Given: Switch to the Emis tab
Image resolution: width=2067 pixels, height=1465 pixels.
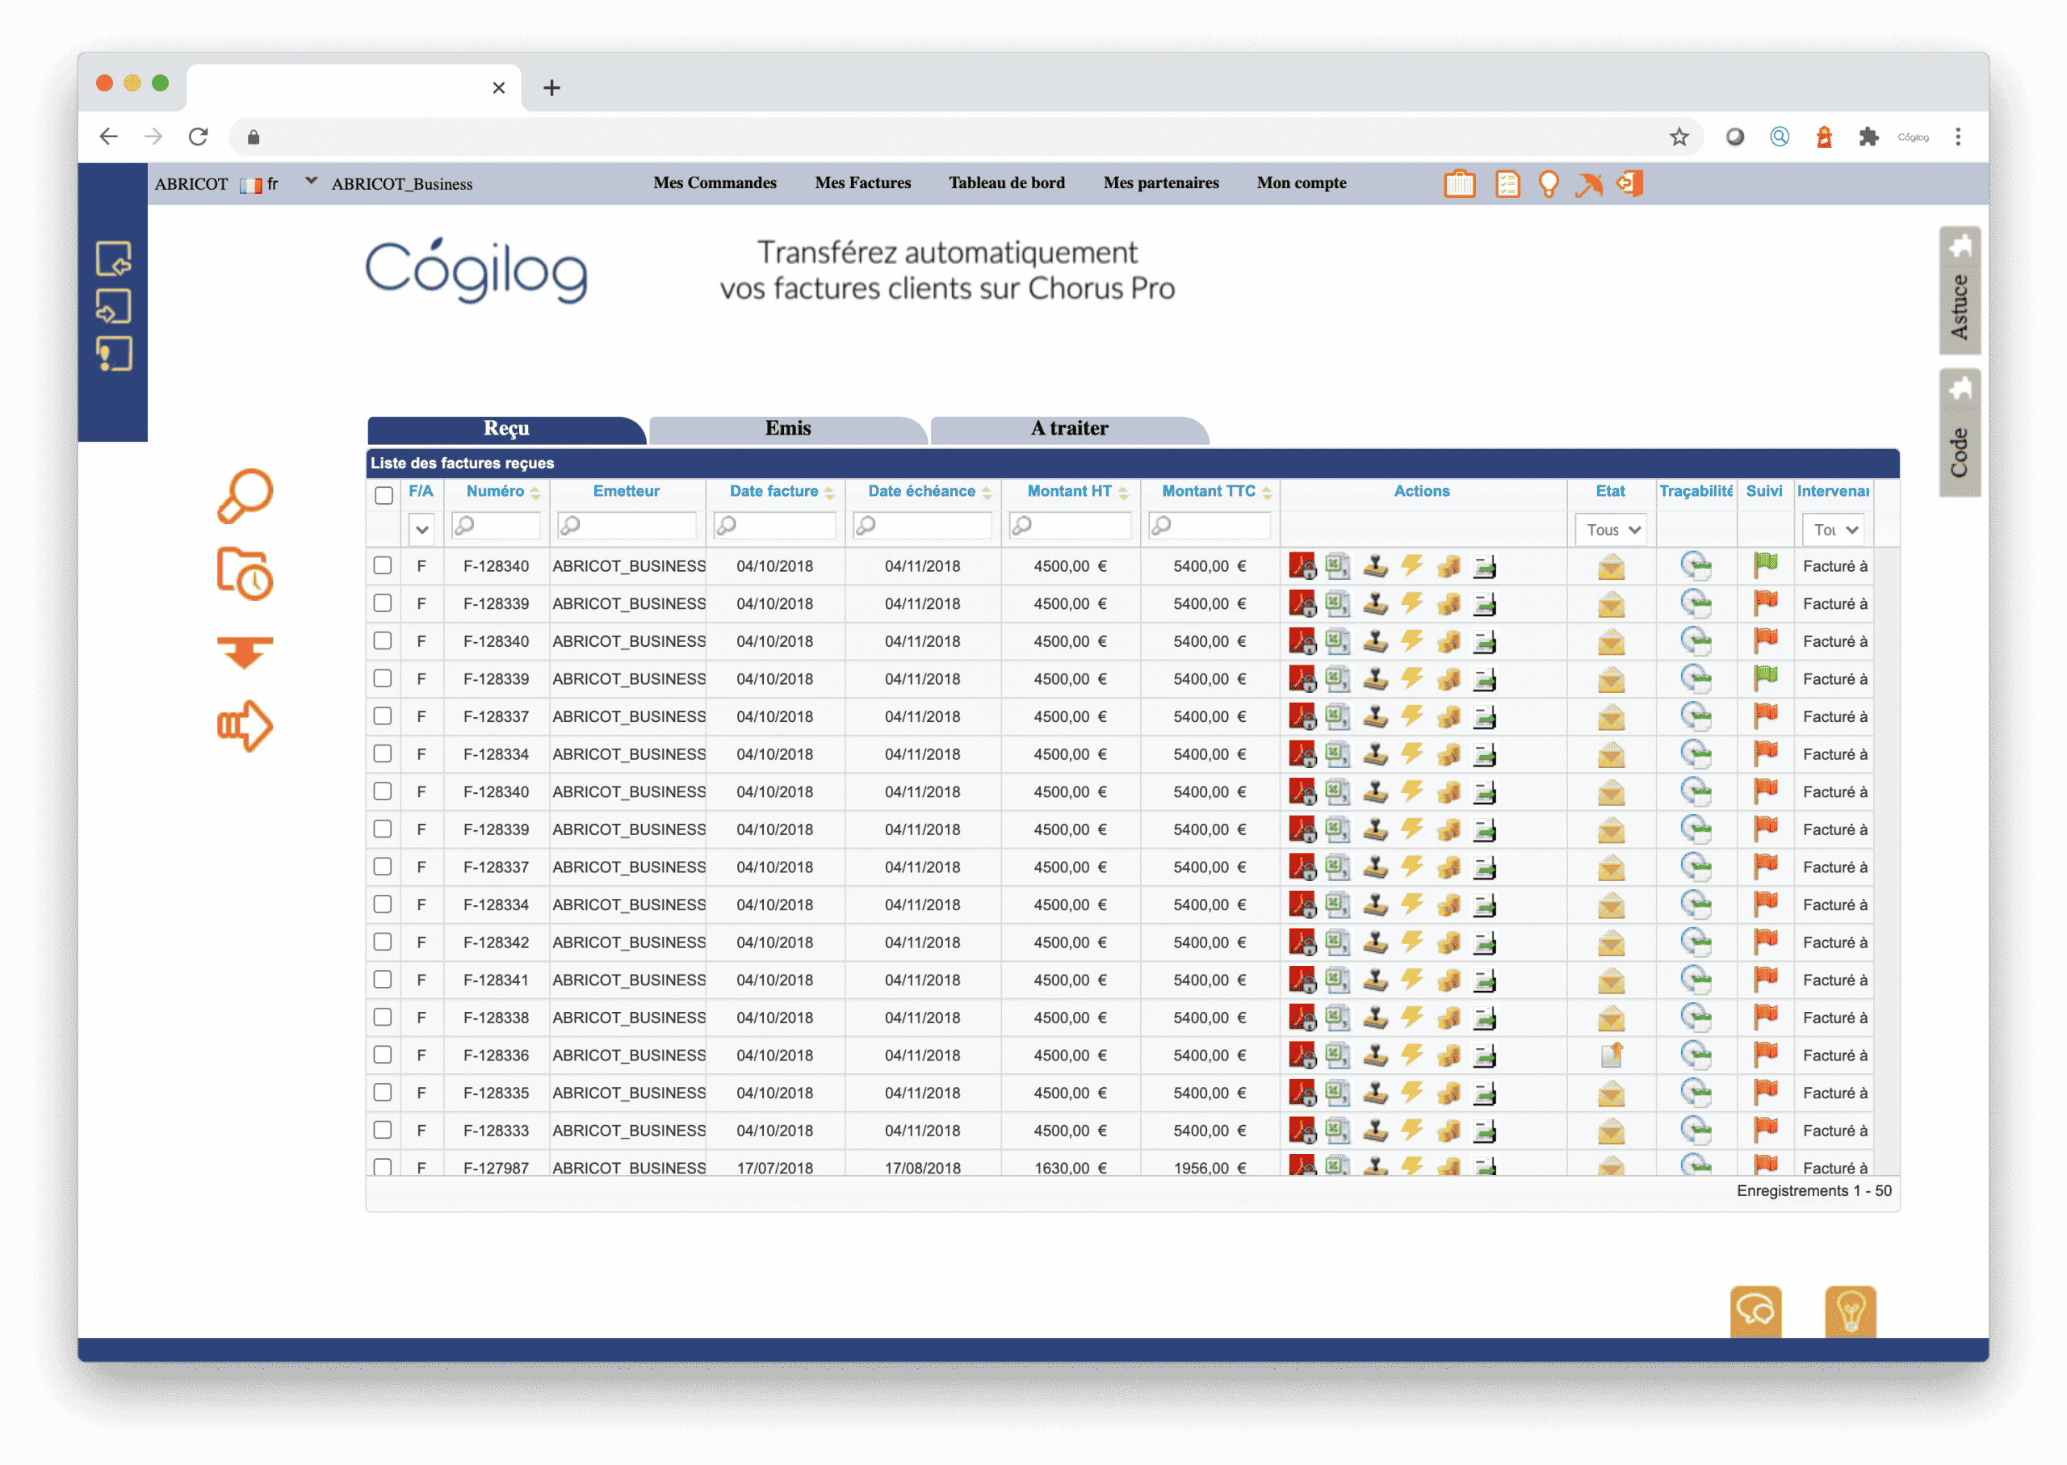Looking at the screenshot, I should (x=788, y=430).
